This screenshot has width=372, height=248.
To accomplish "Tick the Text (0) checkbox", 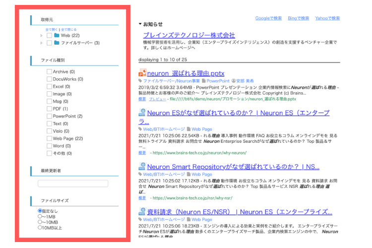I will click(x=49, y=124).
